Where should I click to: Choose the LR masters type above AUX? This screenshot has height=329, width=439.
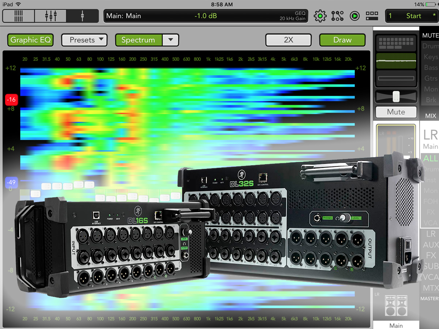[x=430, y=234]
